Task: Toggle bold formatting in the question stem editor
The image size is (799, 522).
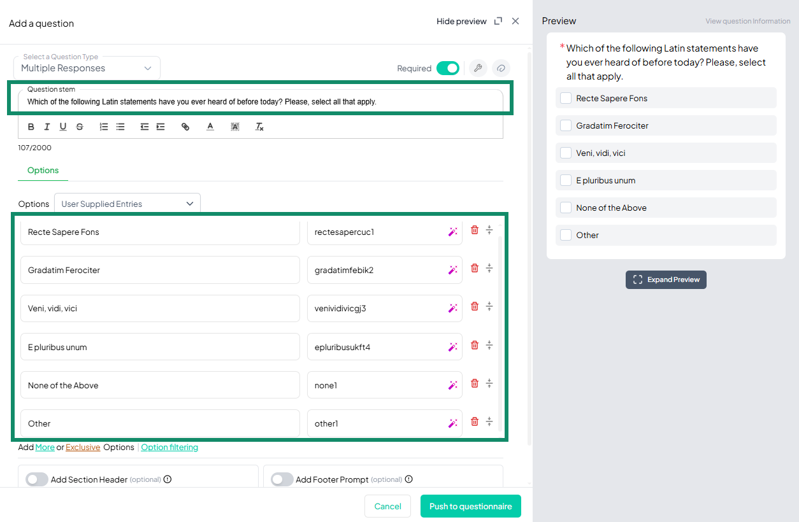Action: point(31,126)
